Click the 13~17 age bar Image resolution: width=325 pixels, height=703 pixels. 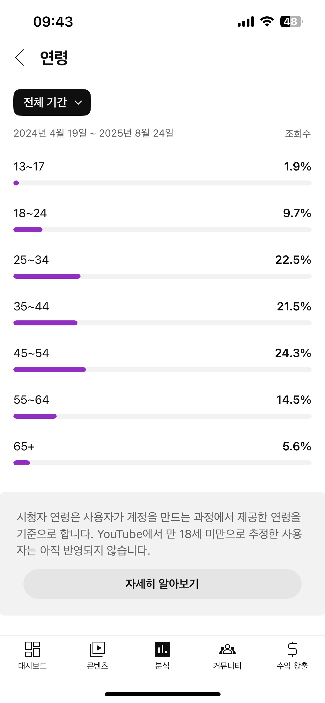click(162, 183)
